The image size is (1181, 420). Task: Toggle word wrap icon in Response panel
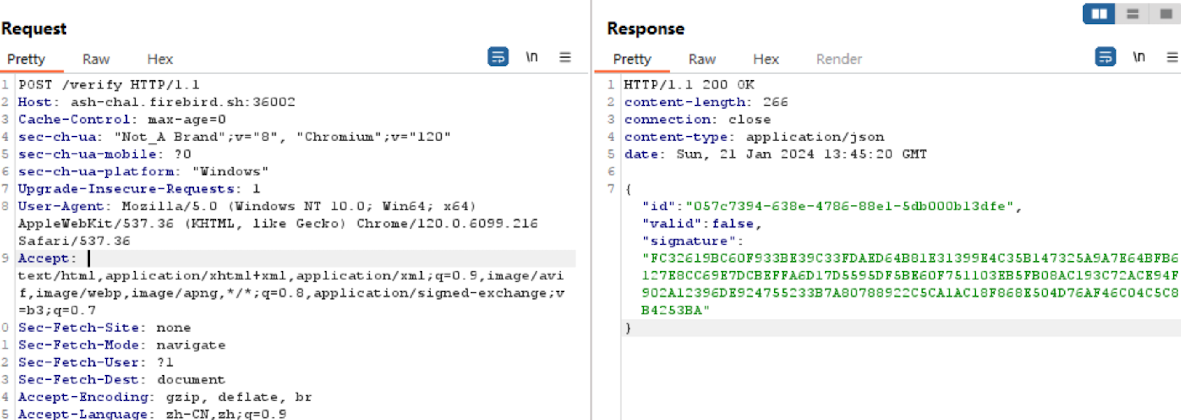click(x=1105, y=57)
